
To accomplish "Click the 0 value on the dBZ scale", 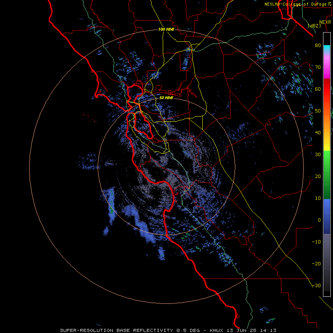I will click(x=319, y=220).
